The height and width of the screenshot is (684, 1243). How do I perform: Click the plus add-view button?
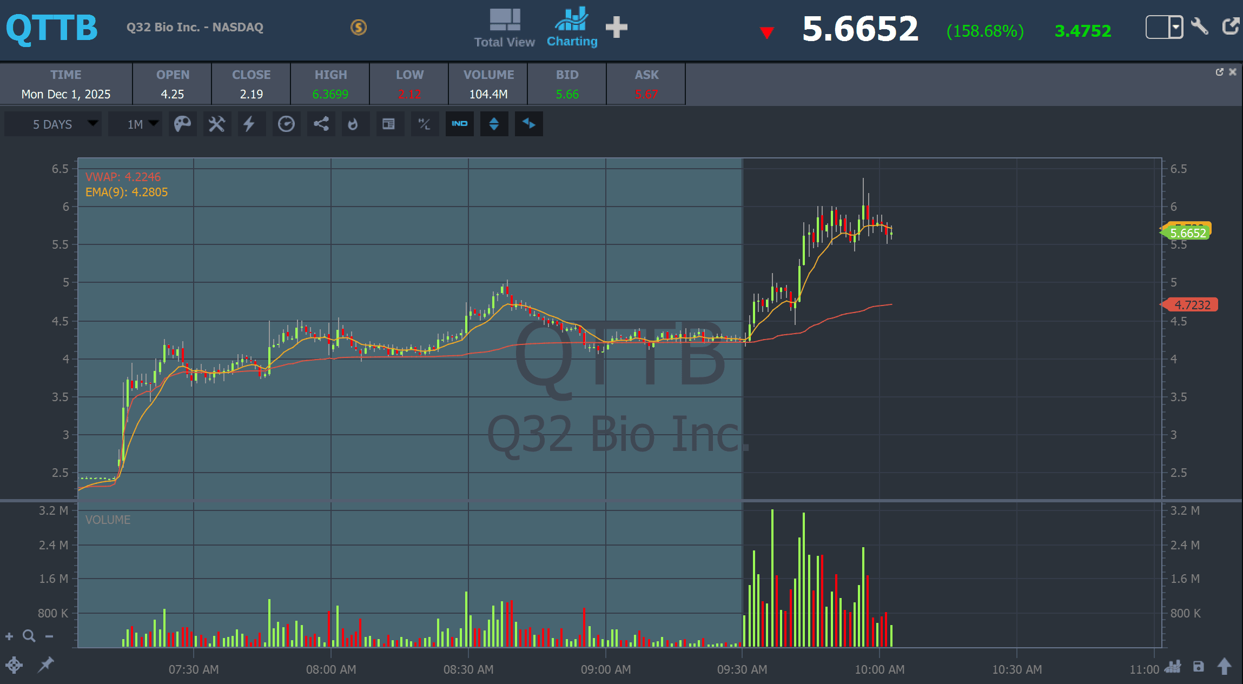tap(616, 27)
